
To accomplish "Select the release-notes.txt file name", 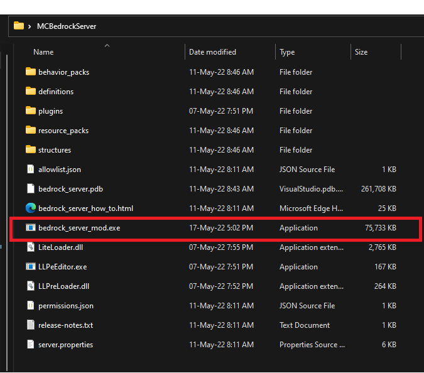I will pos(66,325).
